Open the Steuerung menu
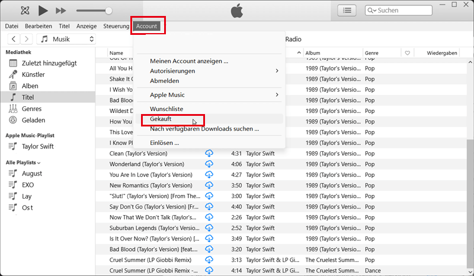474x276 pixels. tap(116, 26)
